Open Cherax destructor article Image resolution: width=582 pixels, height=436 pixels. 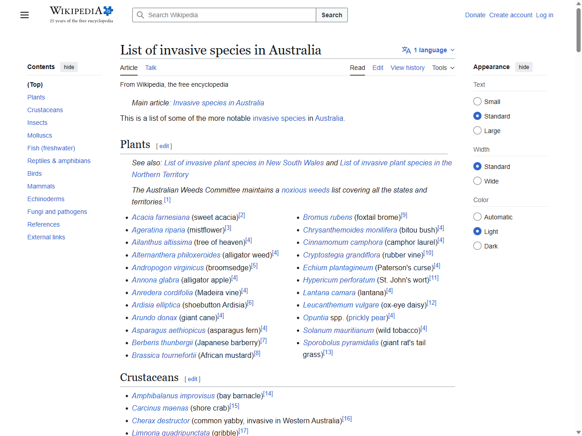pyautogui.click(x=161, y=421)
